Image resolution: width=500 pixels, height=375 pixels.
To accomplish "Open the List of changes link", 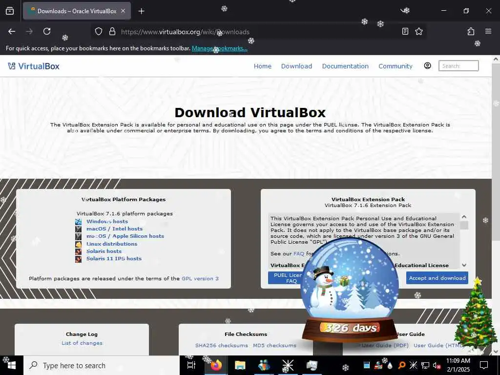I will [x=82, y=343].
